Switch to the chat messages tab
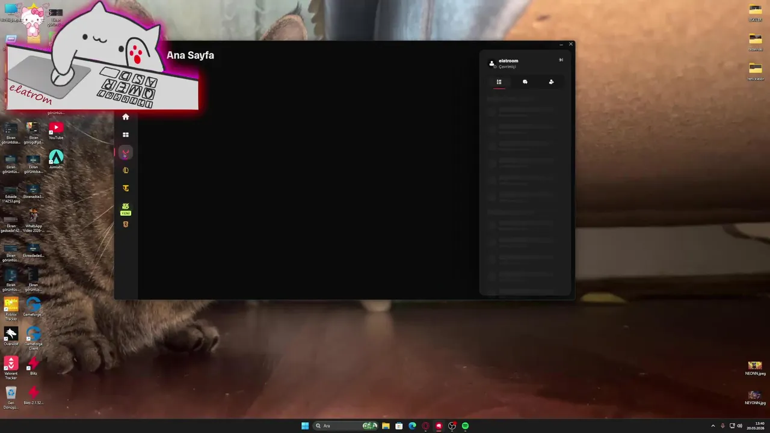Viewport: 770px width, 433px height. (525, 82)
